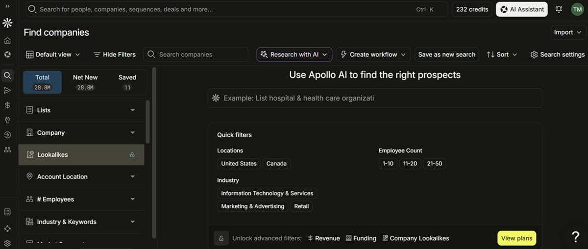Open the notifications bell

point(559,9)
